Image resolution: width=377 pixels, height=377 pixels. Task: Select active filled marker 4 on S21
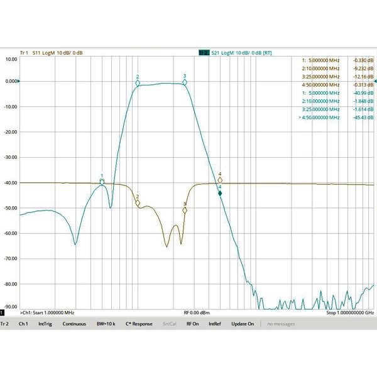click(220, 194)
